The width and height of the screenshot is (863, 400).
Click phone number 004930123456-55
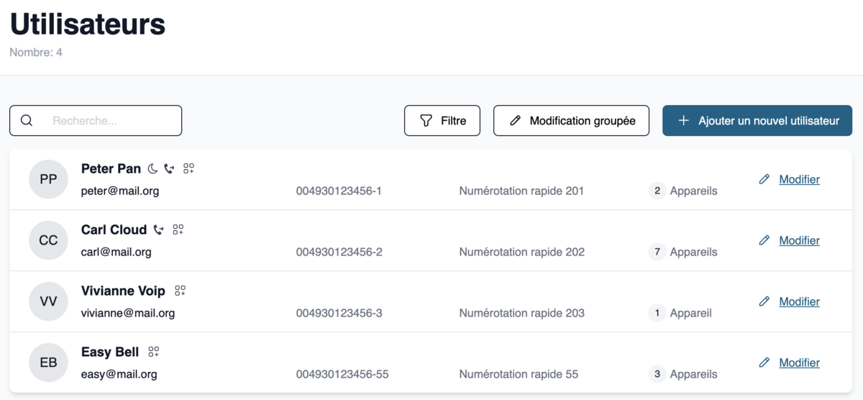[342, 375]
